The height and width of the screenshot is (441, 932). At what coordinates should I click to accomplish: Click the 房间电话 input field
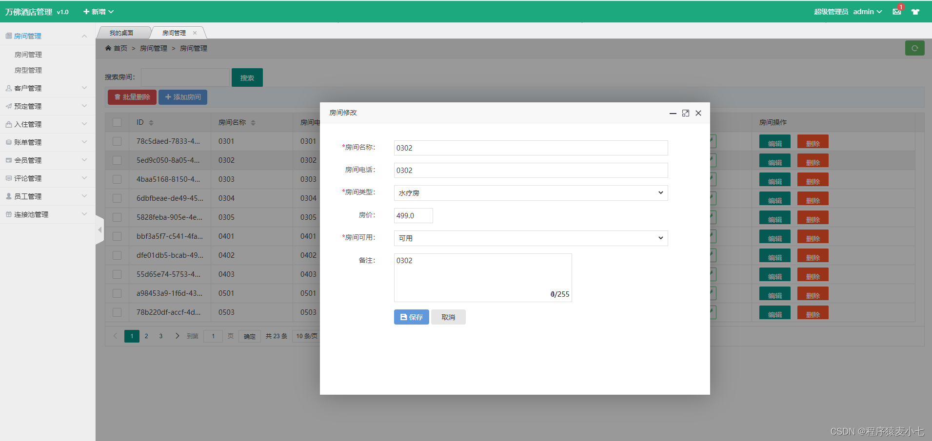pyautogui.click(x=531, y=171)
